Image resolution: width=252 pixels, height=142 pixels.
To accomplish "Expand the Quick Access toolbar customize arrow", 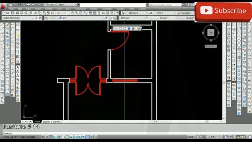I will tap(79, 5).
